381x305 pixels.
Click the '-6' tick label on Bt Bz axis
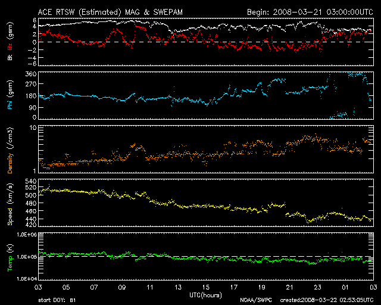tap(33, 64)
